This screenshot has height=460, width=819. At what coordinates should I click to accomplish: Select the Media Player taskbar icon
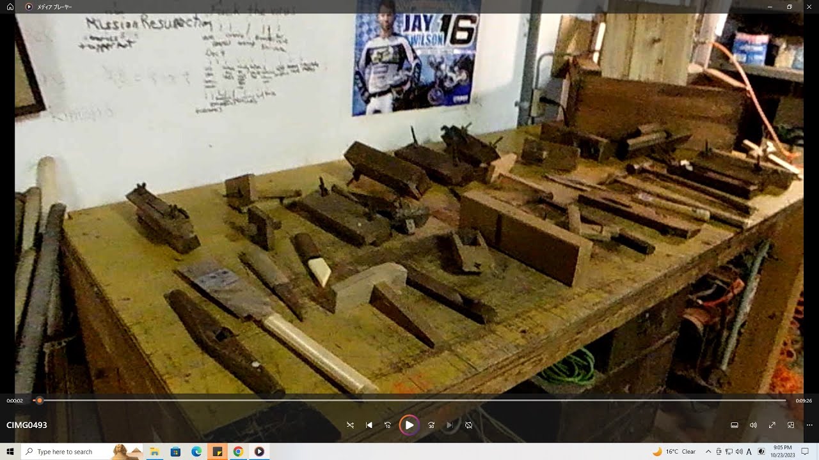point(259,452)
